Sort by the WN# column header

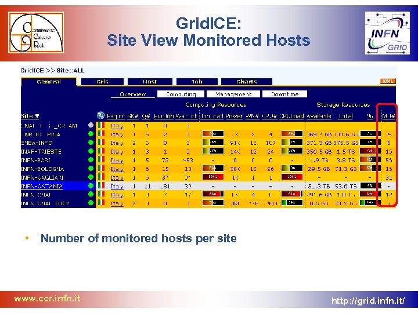[252, 116]
